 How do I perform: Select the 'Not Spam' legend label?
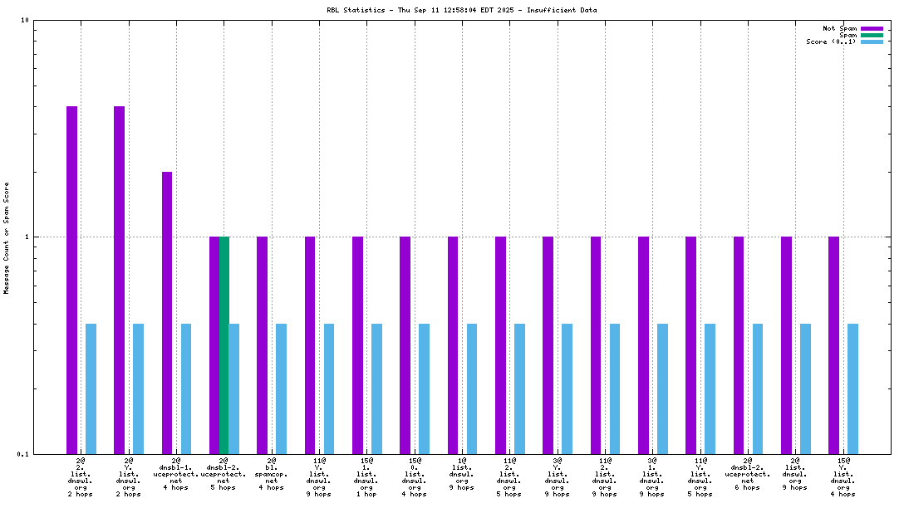[839, 28]
